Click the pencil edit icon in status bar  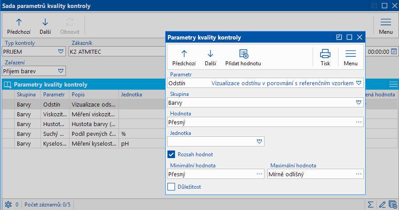coord(382,205)
